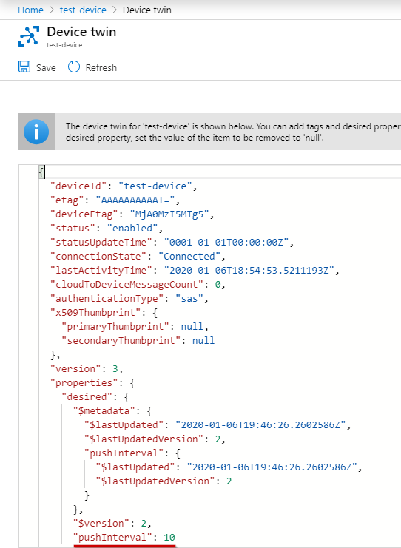The height and width of the screenshot is (548, 401).
Task: Click the "$version" value 2
Action: pyautogui.click(x=144, y=523)
